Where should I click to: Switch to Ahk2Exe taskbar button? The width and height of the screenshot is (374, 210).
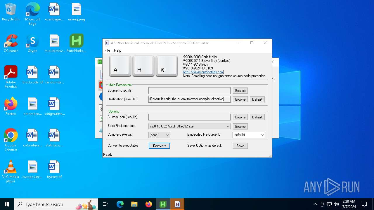point(177,204)
